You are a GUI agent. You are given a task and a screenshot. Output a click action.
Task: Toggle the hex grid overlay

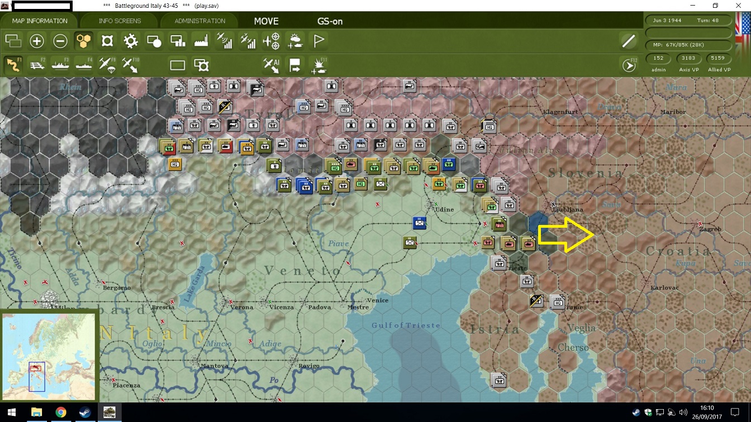84,41
